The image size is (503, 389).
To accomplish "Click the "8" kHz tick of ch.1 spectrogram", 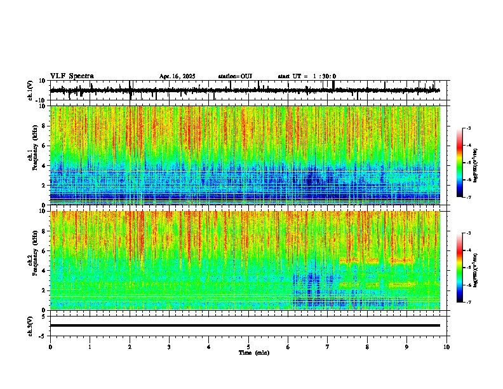I will pyautogui.click(x=44, y=126).
